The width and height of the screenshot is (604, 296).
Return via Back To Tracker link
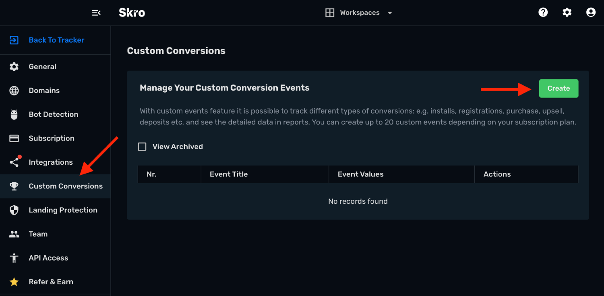[56, 40]
